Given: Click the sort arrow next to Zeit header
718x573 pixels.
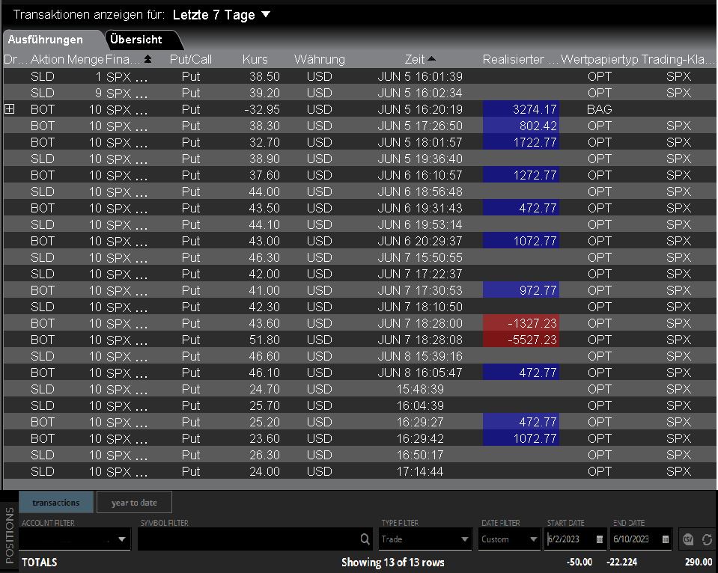Looking at the screenshot, I should pyautogui.click(x=431, y=59).
